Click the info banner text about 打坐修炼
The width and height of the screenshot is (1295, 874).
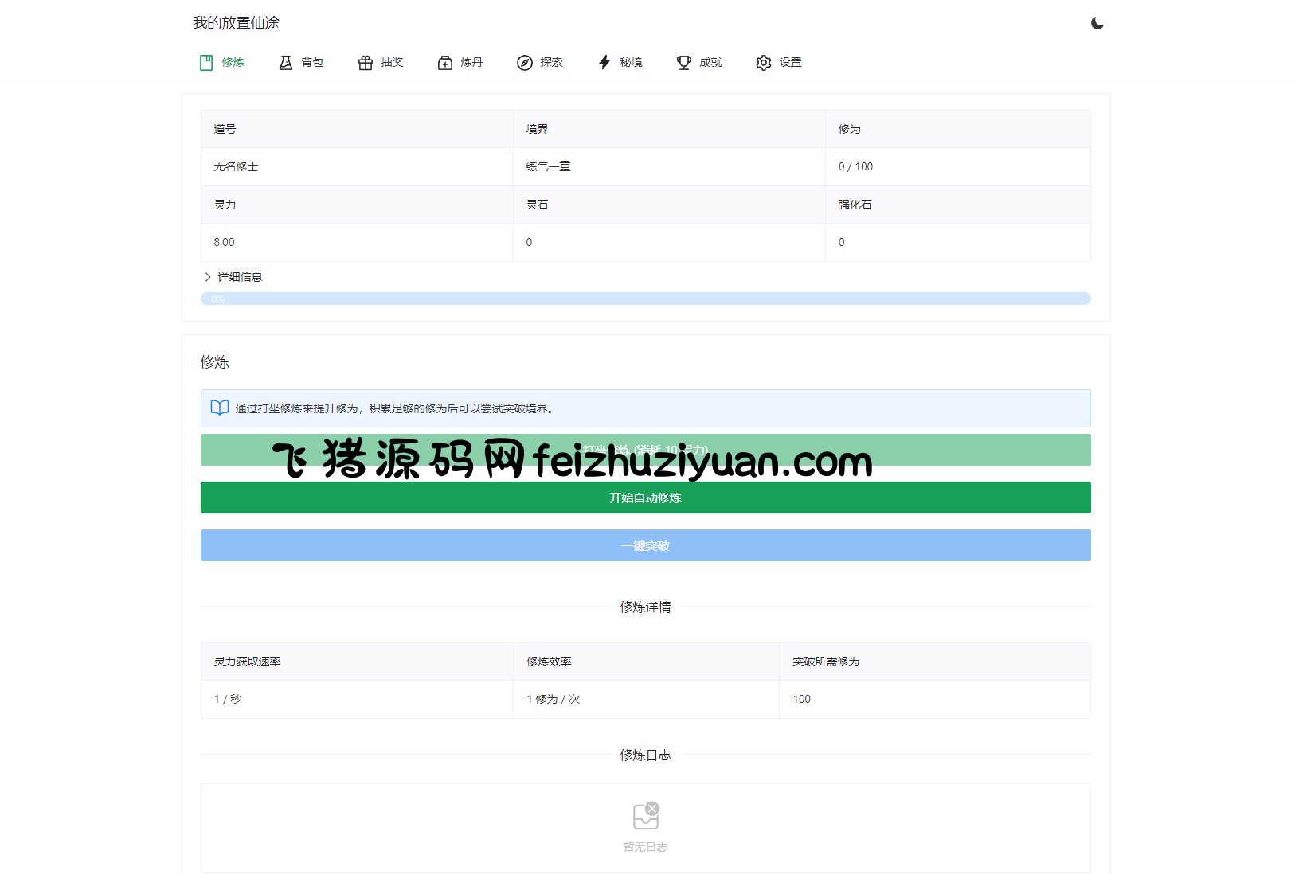point(395,408)
